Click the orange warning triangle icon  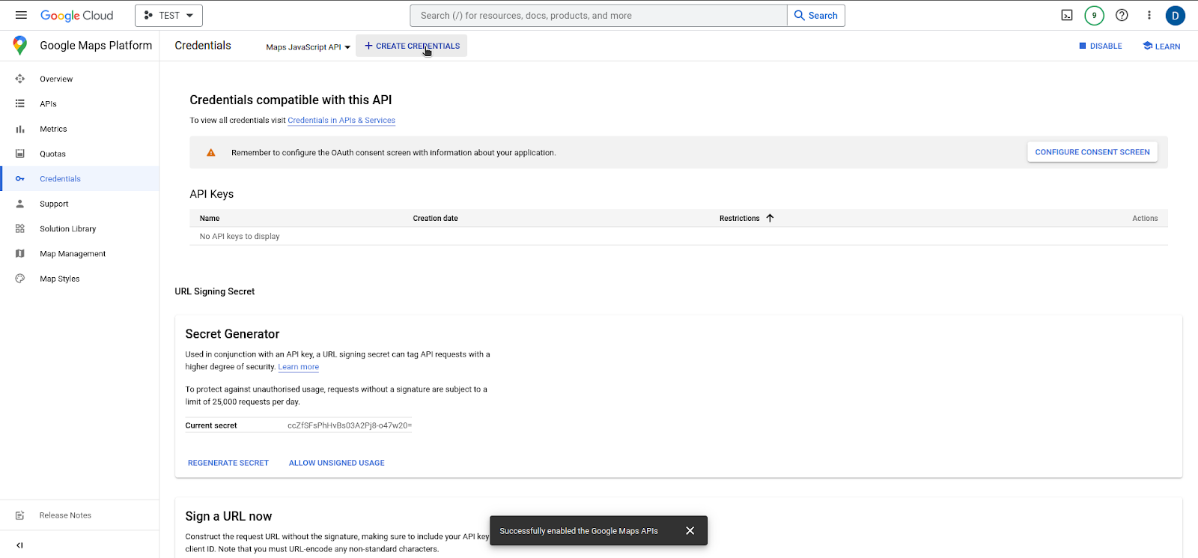[x=211, y=152]
